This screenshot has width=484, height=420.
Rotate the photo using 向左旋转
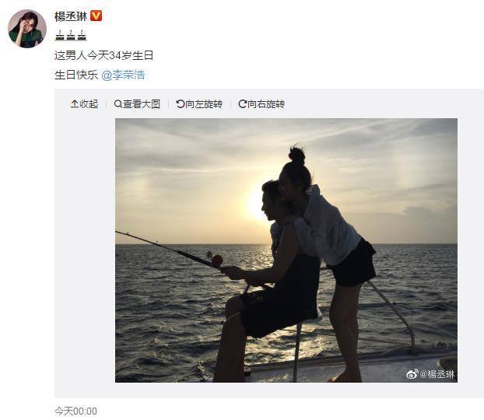click(x=199, y=104)
